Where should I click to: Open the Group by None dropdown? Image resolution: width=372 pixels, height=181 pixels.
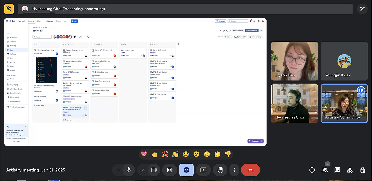[228, 37]
